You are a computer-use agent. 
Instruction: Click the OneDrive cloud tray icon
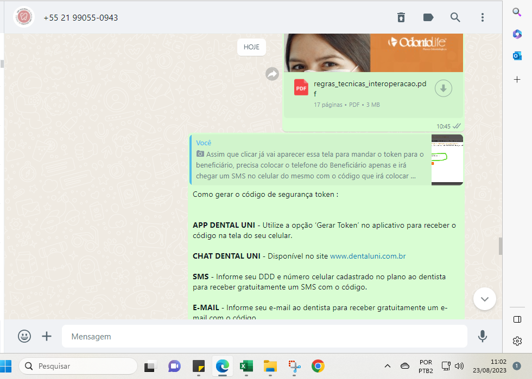405,366
